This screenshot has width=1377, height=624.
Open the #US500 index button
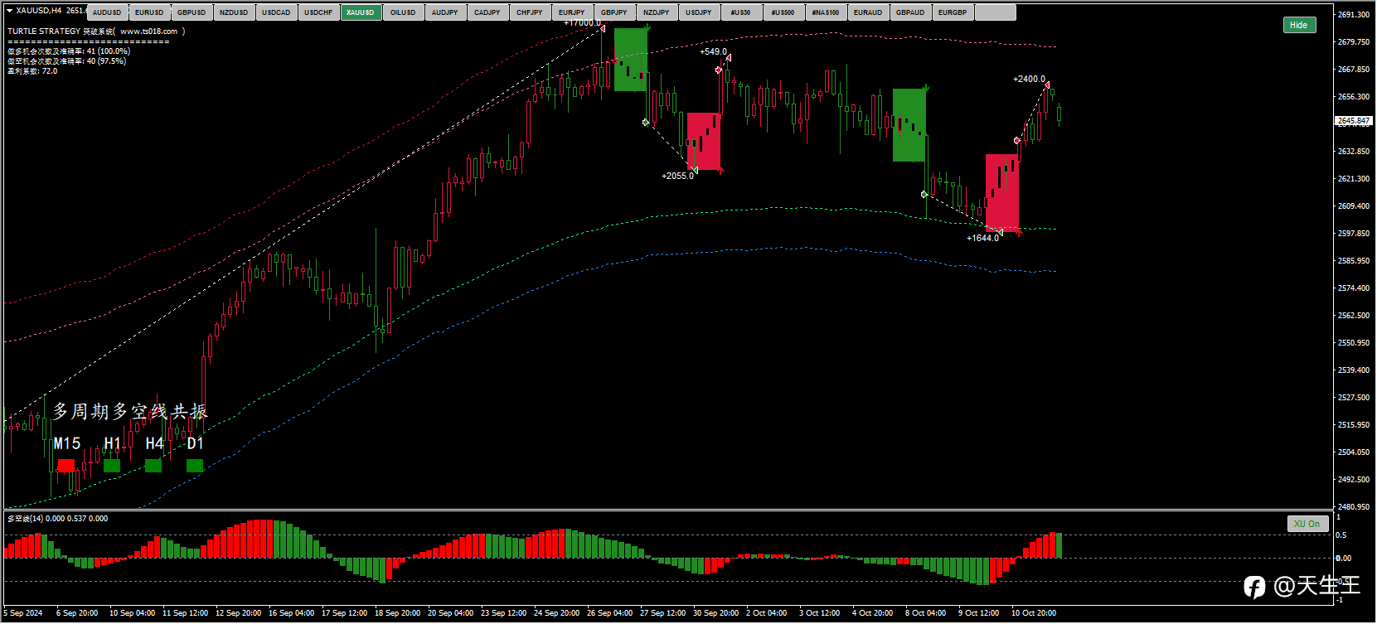click(x=783, y=12)
